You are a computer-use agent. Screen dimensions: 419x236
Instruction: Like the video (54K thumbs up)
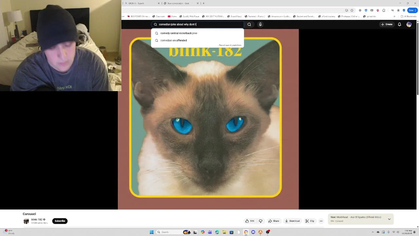(250, 221)
